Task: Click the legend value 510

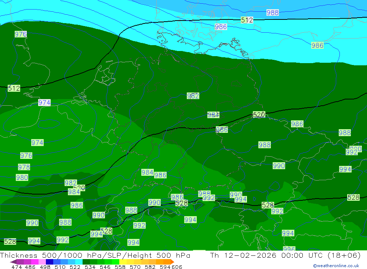Action: [x=60, y=267]
